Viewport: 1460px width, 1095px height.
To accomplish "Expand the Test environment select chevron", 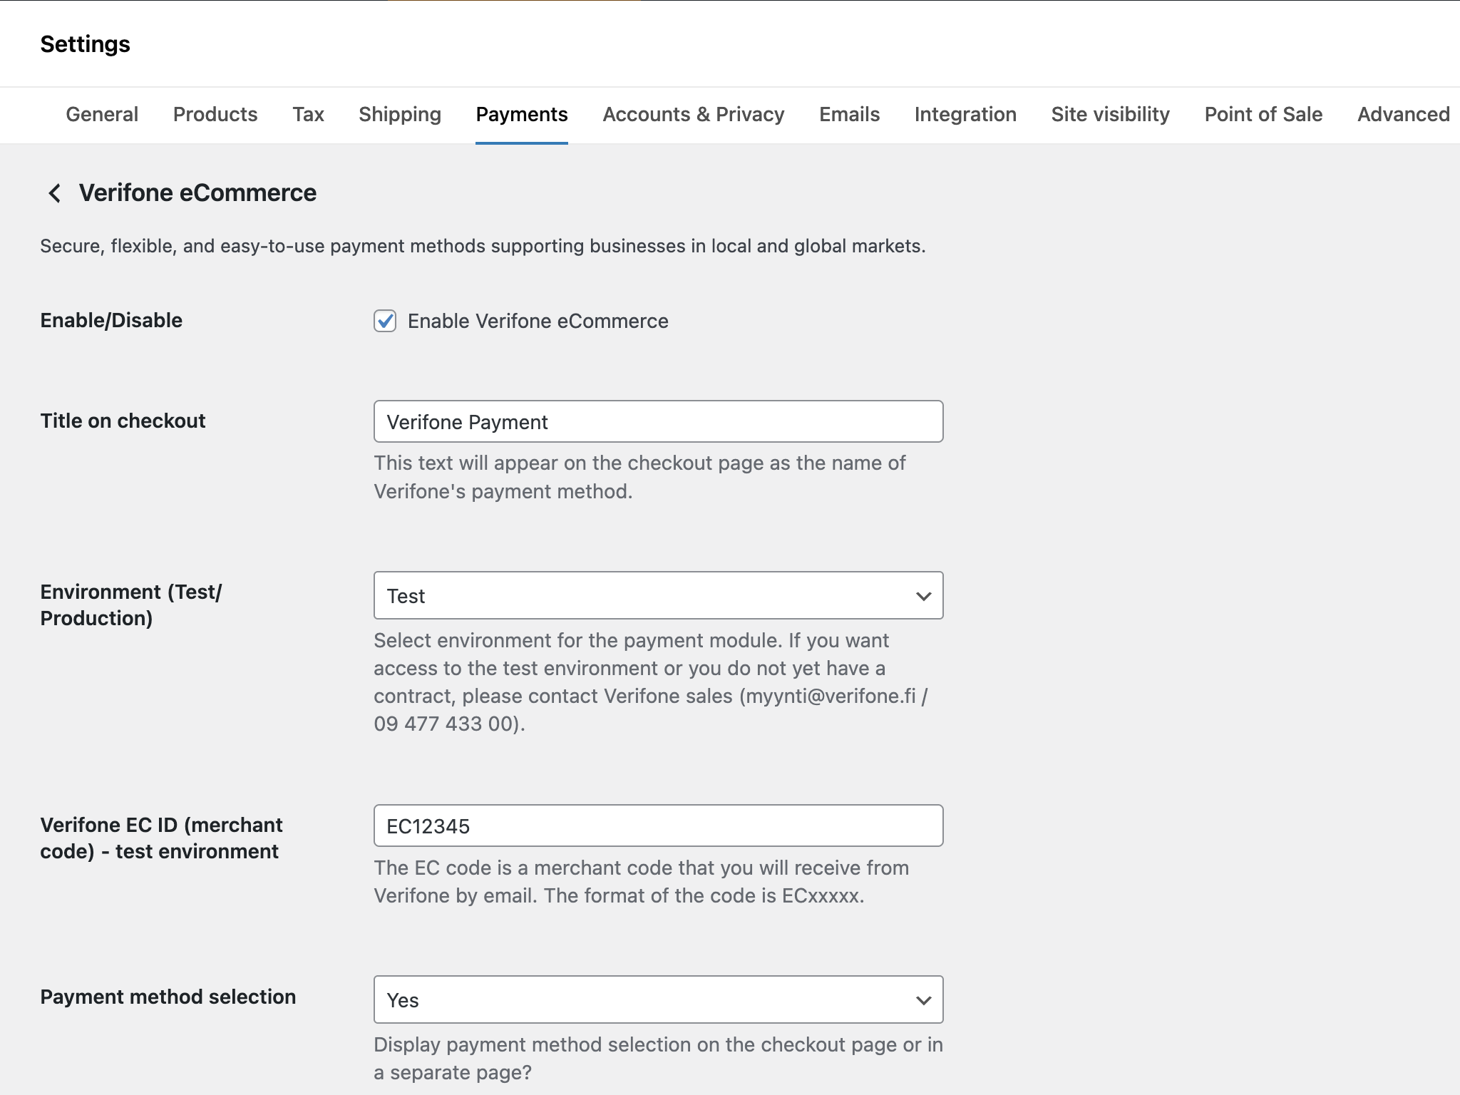I will point(923,595).
